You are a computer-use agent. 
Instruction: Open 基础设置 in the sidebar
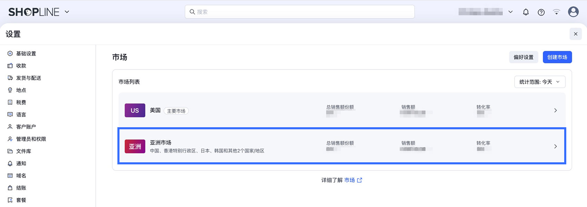26,54
